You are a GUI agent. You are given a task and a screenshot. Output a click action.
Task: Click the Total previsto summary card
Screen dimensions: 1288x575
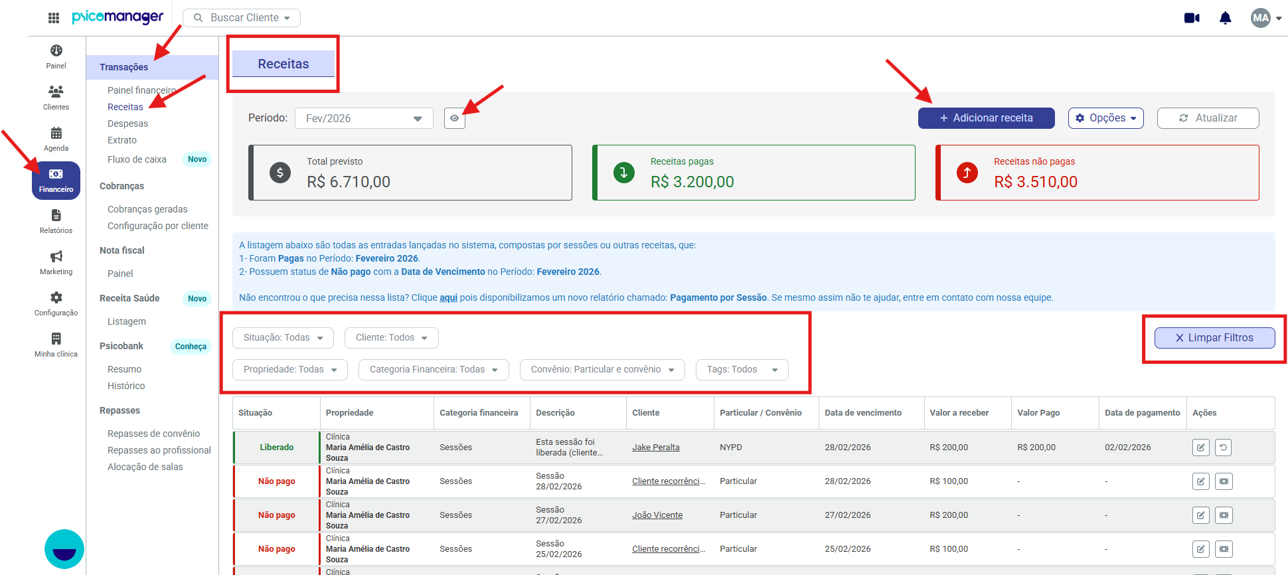click(x=410, y=173)
